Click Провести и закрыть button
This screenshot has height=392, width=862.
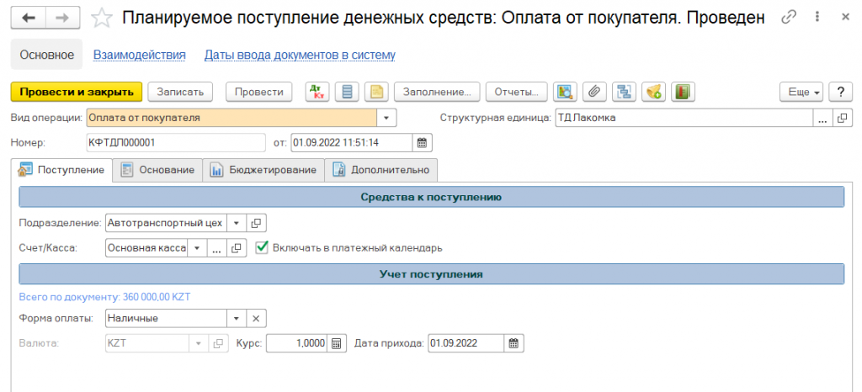pos(77,92)
